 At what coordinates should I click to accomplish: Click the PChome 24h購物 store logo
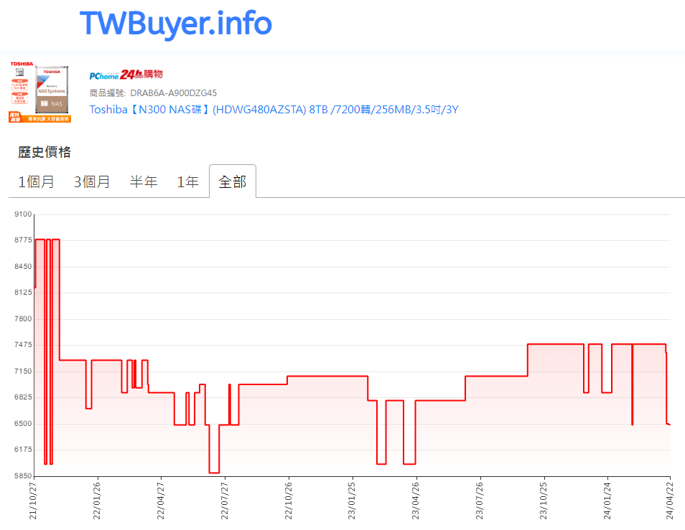(x=126, y=75)
